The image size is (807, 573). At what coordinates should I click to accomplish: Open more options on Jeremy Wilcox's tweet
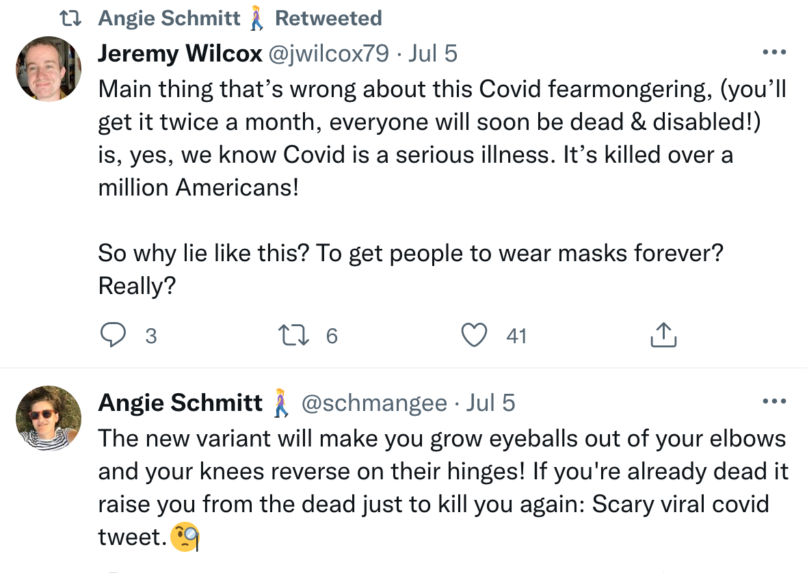coord(774,52)
